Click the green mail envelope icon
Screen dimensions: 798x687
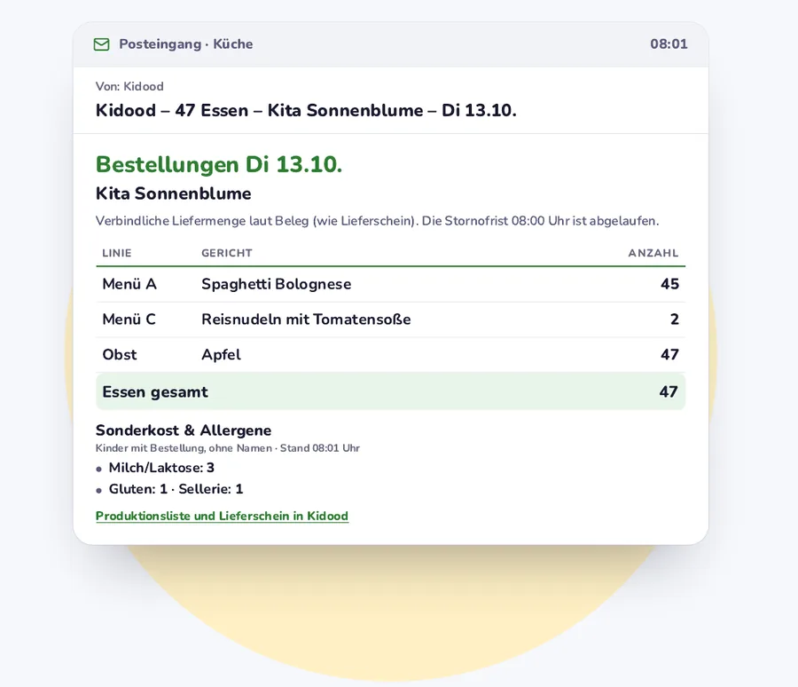coord(101,44)
